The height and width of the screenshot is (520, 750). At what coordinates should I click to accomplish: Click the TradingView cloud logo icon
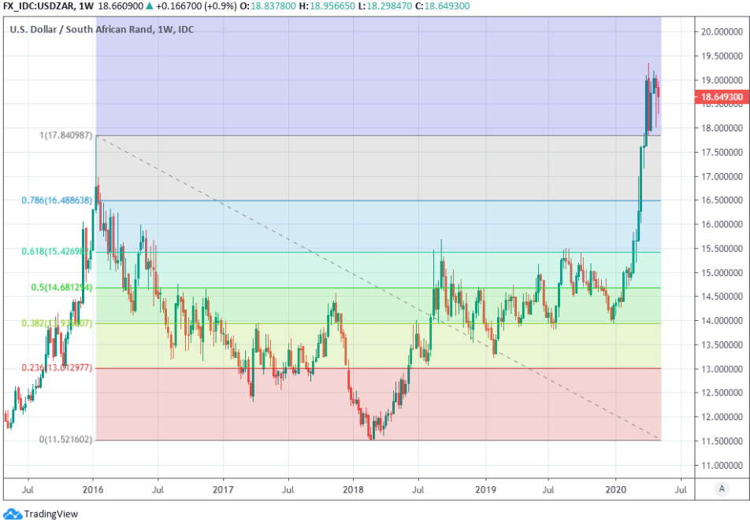click(x=13, y=514)
